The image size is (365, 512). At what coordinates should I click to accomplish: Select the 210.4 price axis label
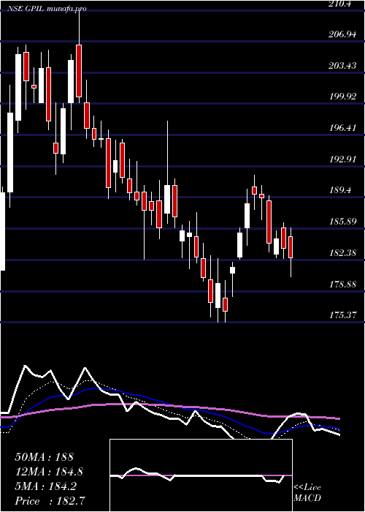point(340,4)
